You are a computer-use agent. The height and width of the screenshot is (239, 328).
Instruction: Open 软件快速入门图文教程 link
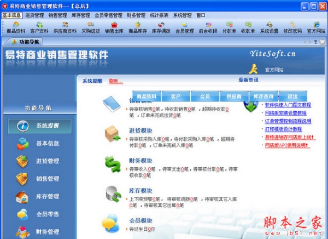coord(288,105)
